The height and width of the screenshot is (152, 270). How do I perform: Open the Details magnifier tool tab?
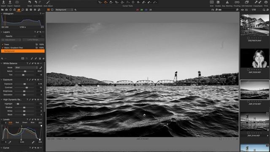tap(22, 10)
